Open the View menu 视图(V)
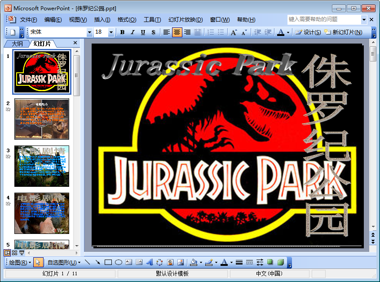Viewport: 380px width, 282px height. click(78, 20)
